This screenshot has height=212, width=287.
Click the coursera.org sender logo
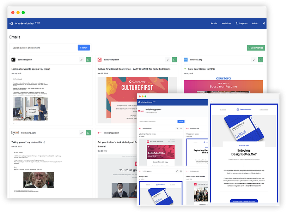coord(185,60)
